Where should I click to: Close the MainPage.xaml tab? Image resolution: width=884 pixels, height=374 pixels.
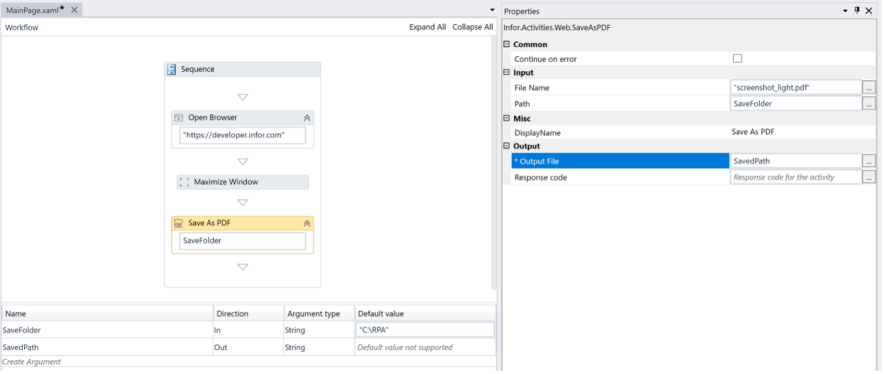(x=74, y=10)
